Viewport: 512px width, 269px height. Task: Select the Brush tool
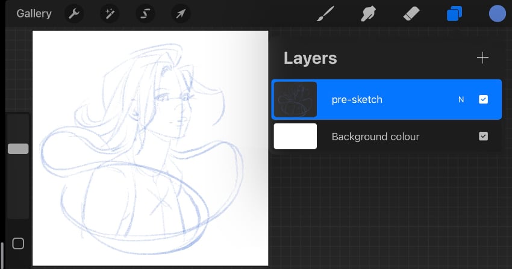[x=325, y=14]
